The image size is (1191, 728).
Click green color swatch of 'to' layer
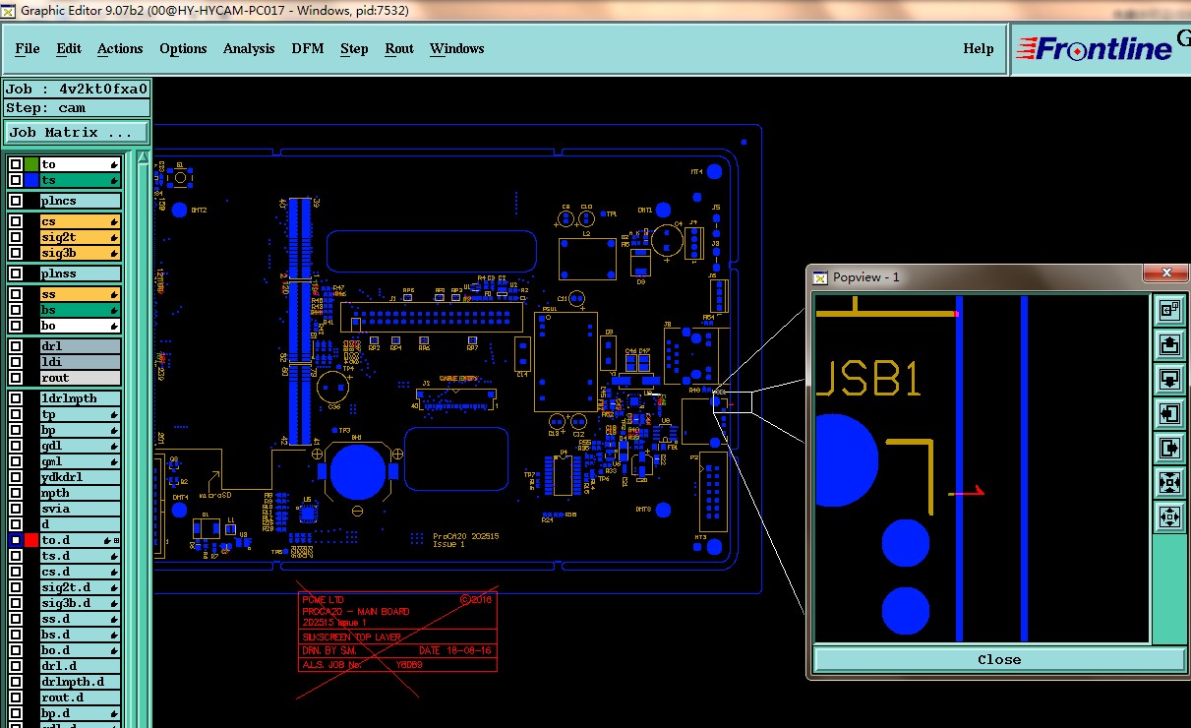coord(31,164)
